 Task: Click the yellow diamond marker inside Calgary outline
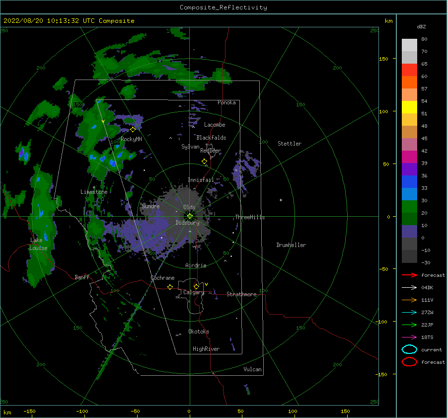point(196,286)
